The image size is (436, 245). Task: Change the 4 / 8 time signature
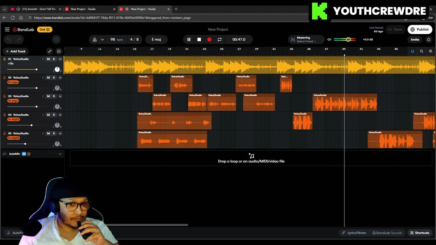click(x=134, y=39)
